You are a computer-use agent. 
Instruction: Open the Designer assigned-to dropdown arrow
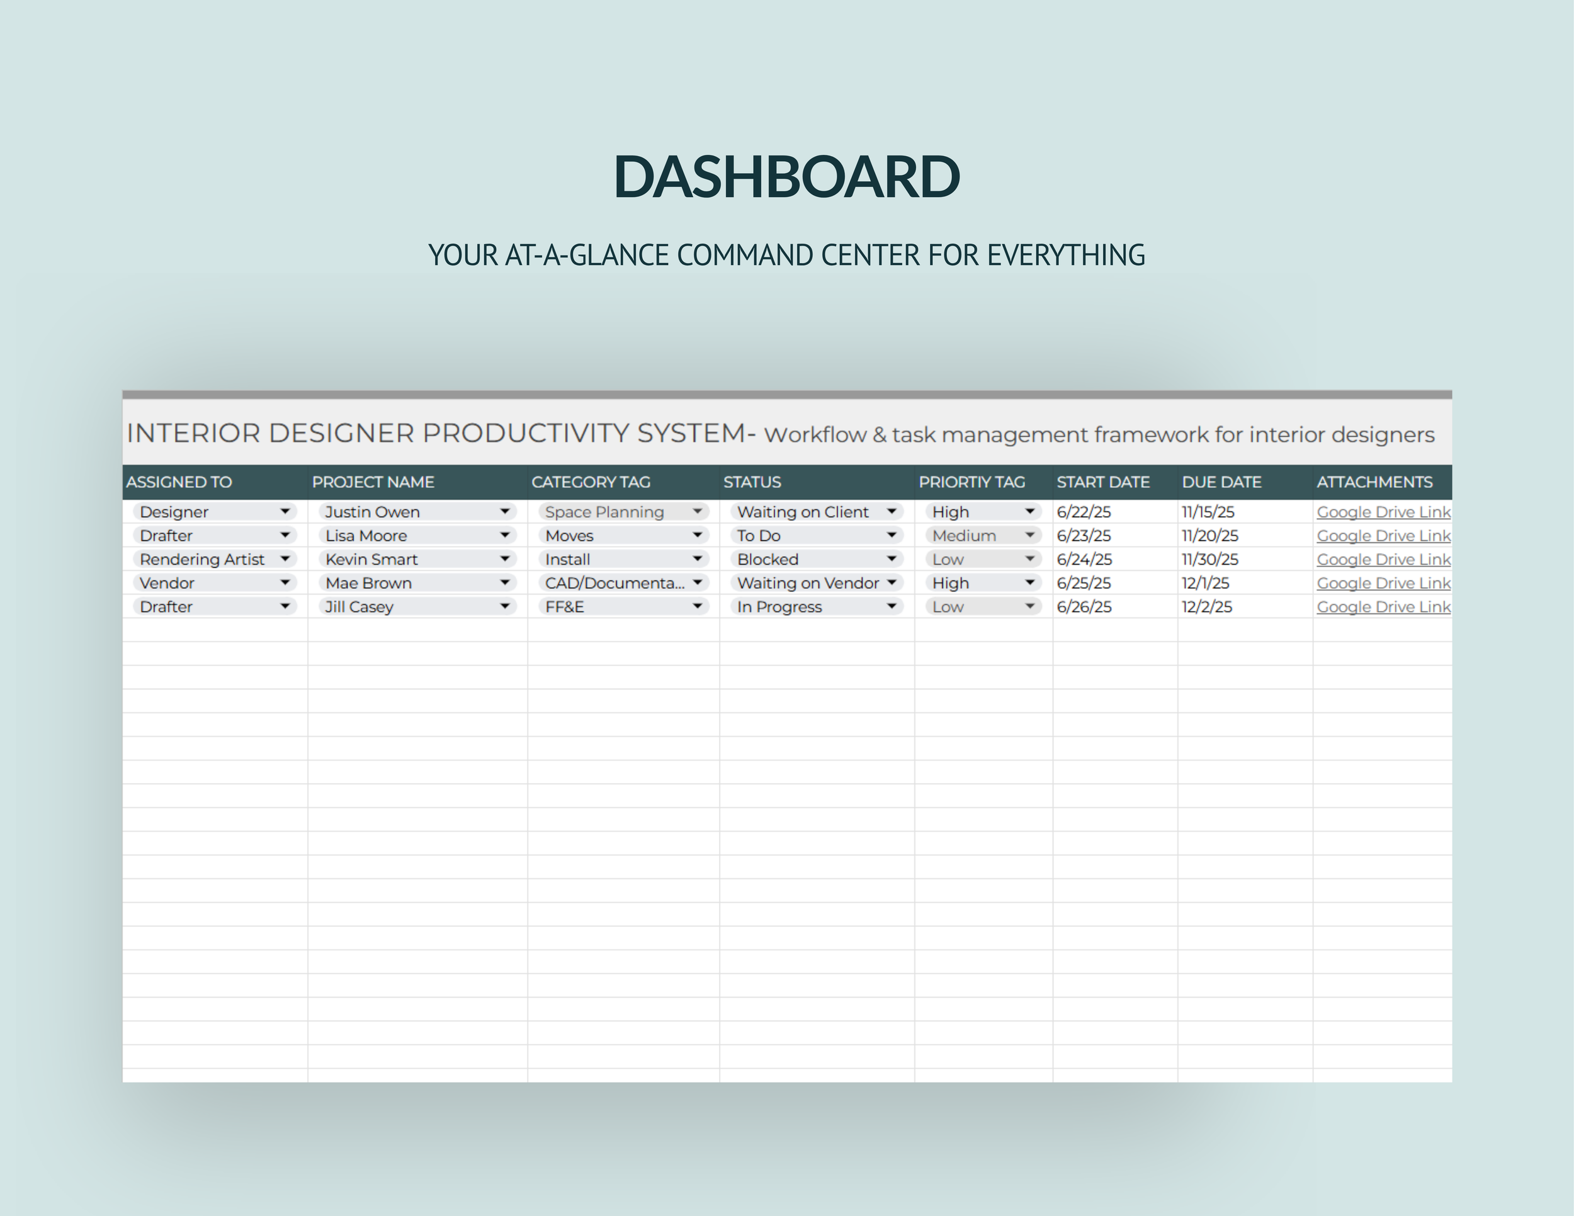pos(285,512)
